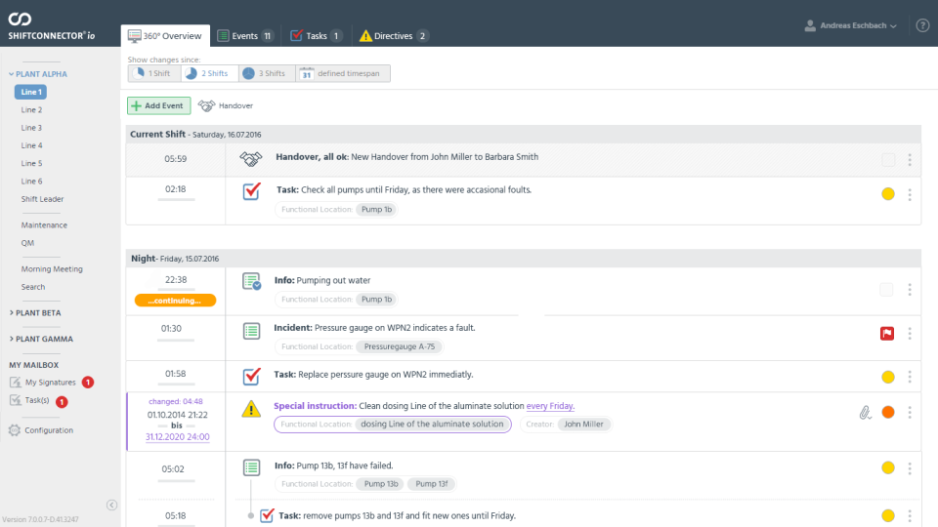Select the 1 Shift time filter
Viewport: 938px width, 527px height.
click(x=154, y=73)
